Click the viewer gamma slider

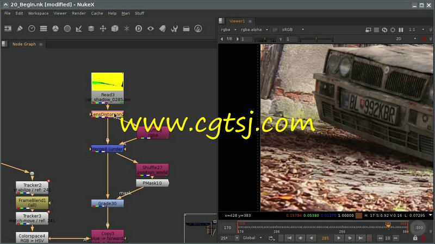click(316, 39)
